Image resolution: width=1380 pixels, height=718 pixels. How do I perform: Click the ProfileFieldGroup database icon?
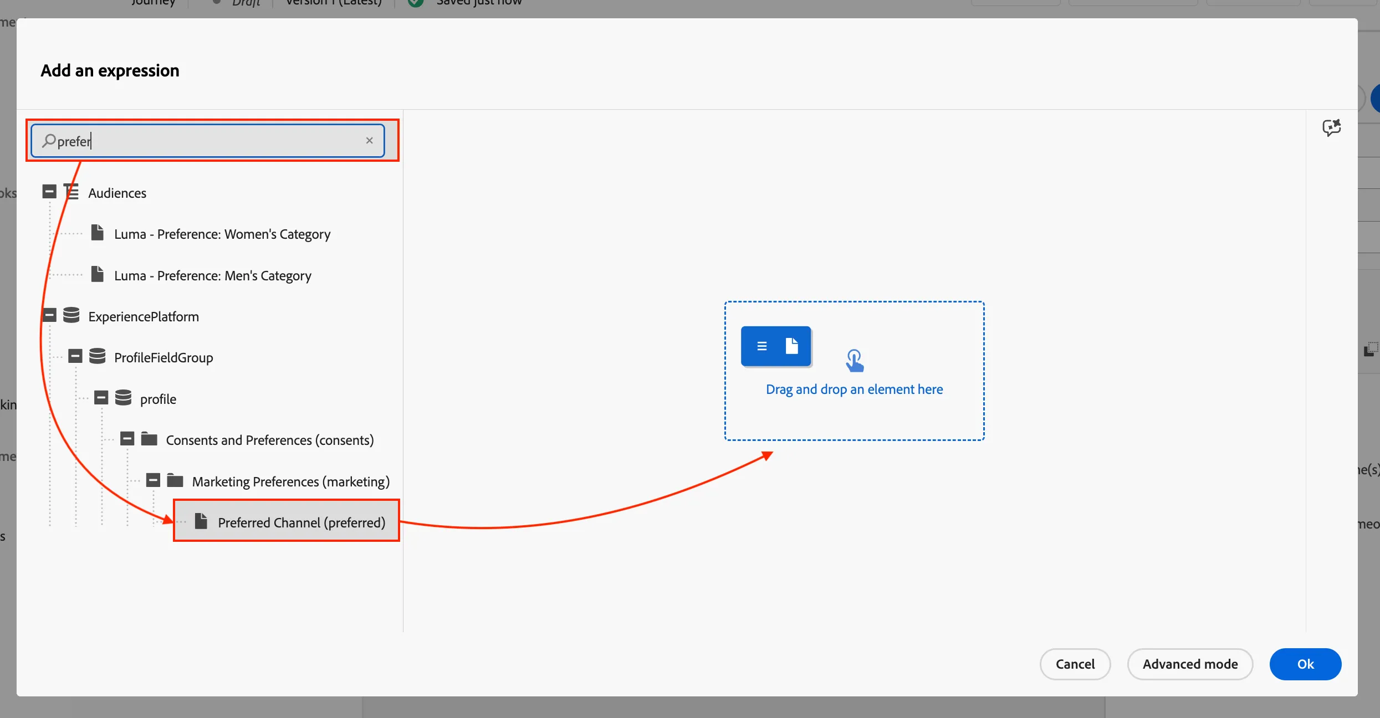pyautogui.click(x=97, y=356)
